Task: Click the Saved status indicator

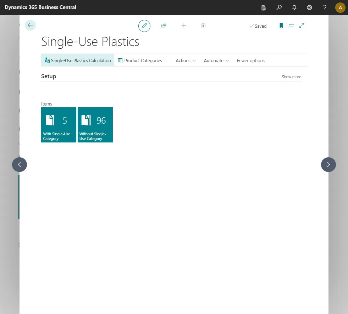Action: [258, 26]
